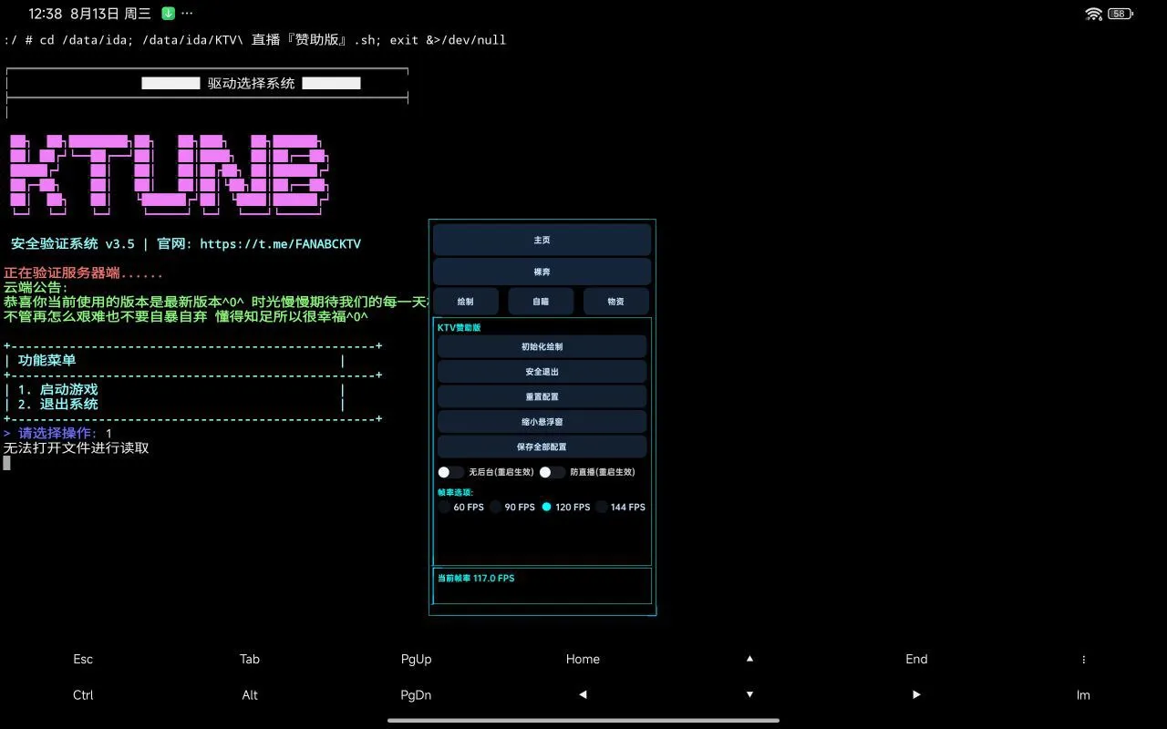Tap the battery indicator in status bar

pos(1121,14)
